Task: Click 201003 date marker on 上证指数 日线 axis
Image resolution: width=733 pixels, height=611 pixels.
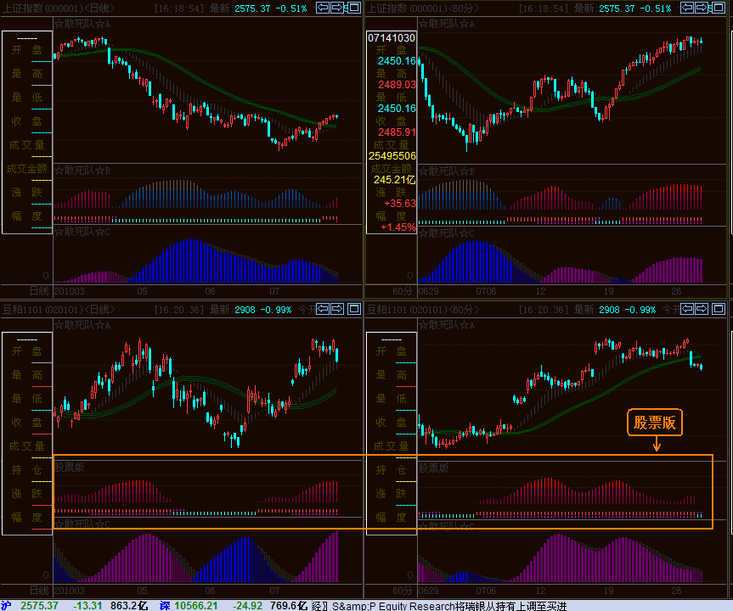Action: [x=69, y=291]
